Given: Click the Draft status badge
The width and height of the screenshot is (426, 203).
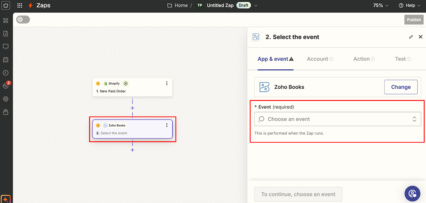Looking at the screenshot, I should [x=244, y=5].
